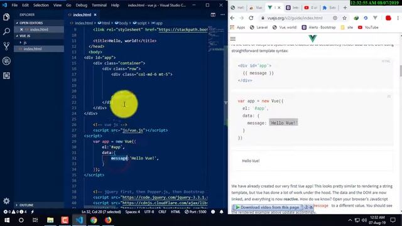The width and height of the screenshot is (402, 226).
Task: Open the Alerts - Bootstrap bookmark
Action: 318,28
